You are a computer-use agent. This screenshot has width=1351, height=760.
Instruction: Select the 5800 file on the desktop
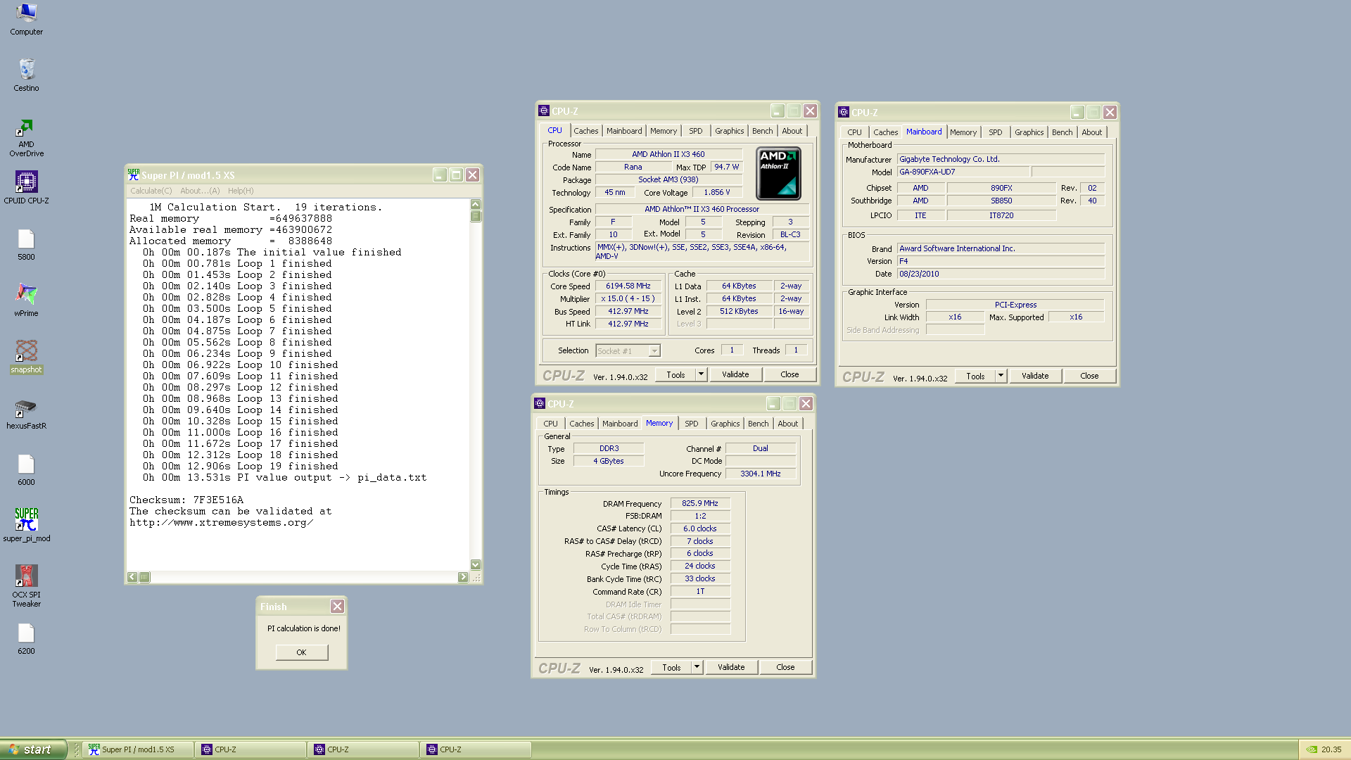coord(26,244)
